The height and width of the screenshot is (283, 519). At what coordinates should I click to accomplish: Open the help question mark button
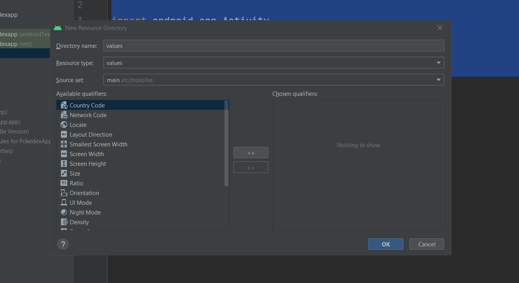point(63,244)
